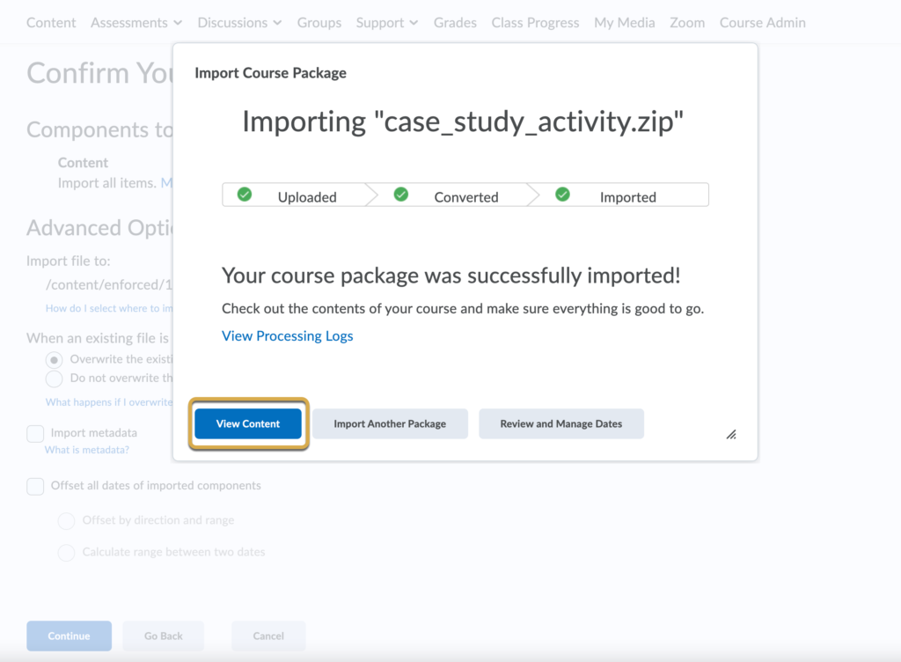Click the Converted step label

click(x=466, y=197)
